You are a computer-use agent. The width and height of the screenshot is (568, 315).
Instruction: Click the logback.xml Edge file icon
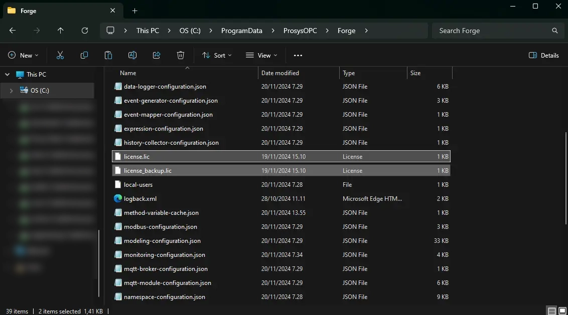118,198
